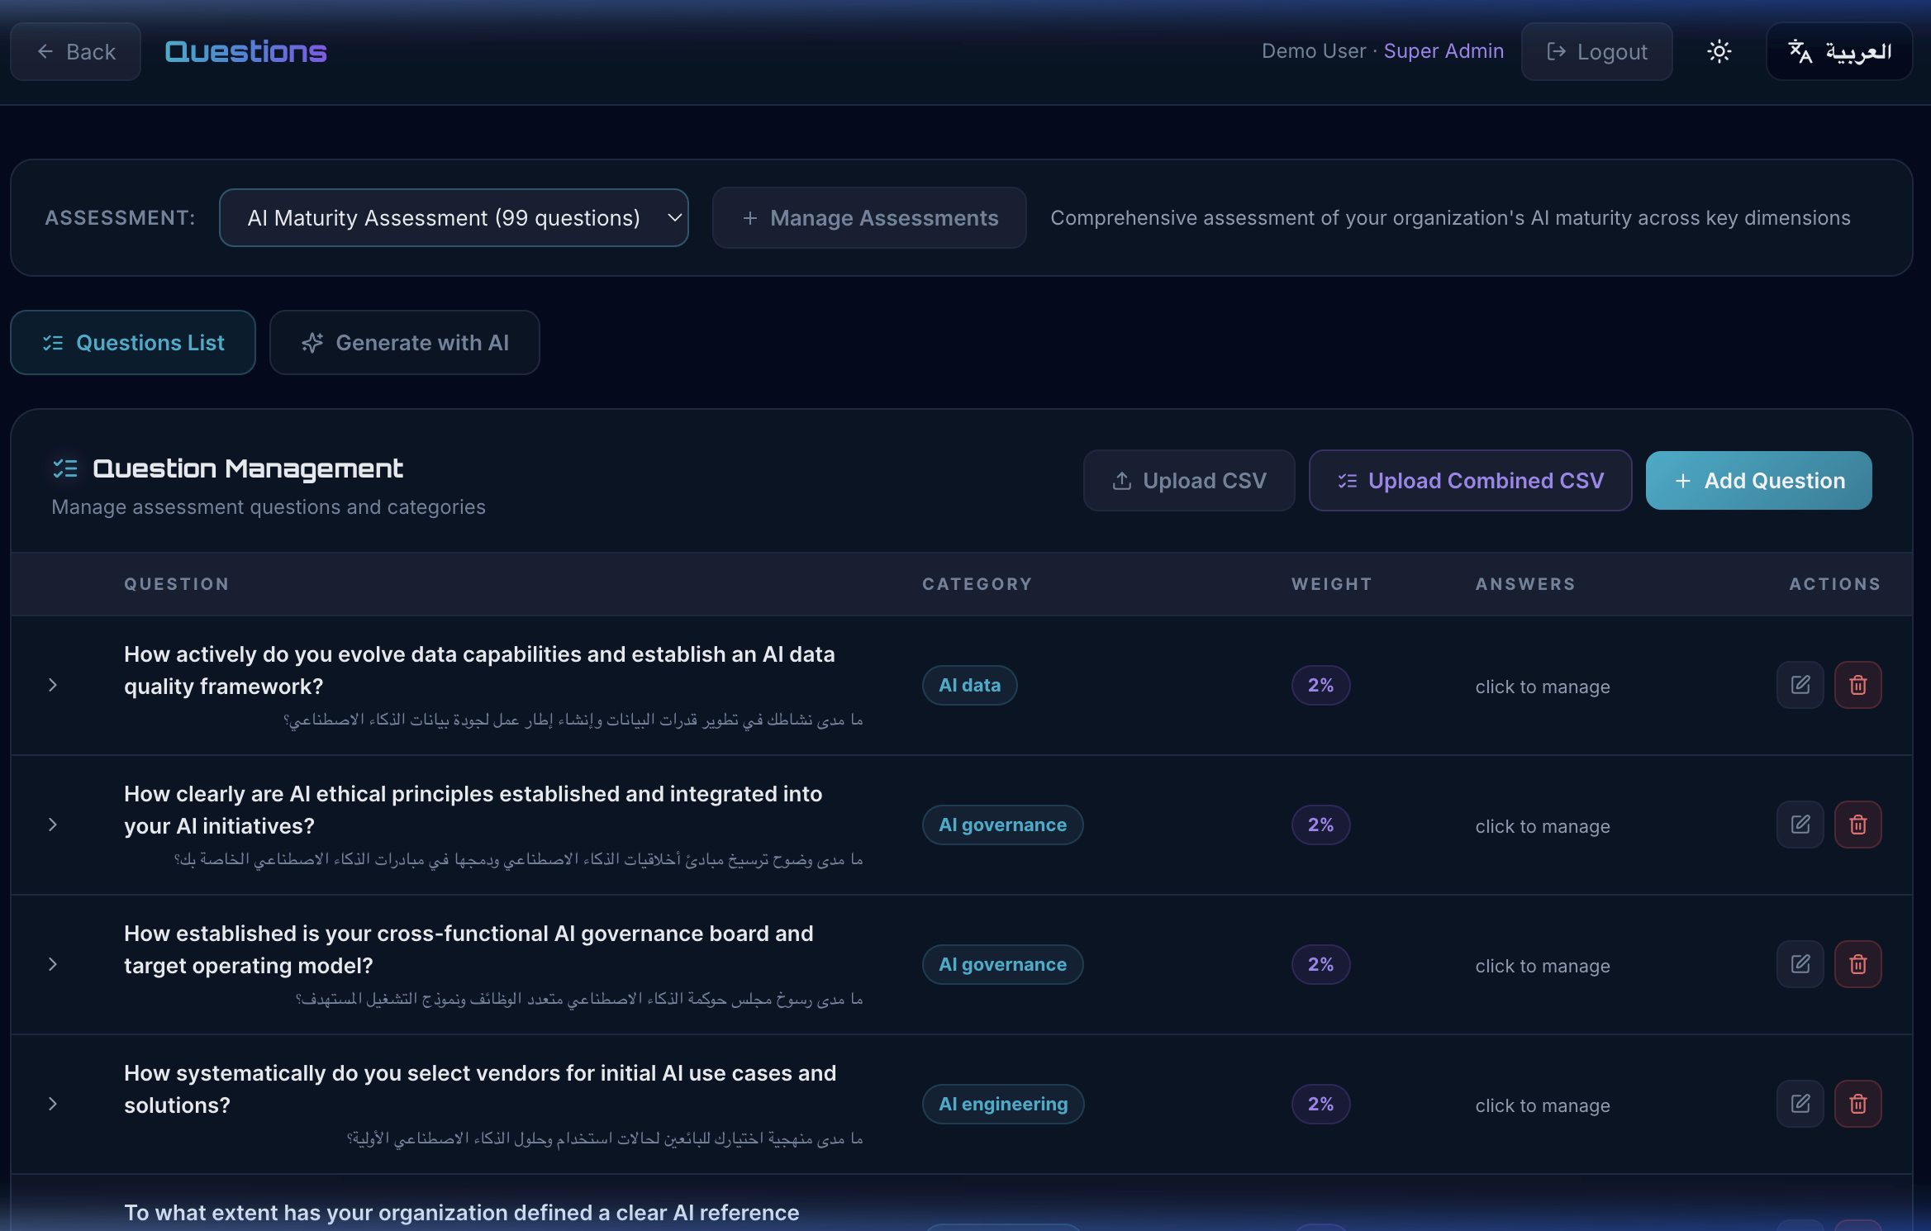Select the question about selecting vendors
Viewport: 1931px width, 1231px height.
point(480,1089)
